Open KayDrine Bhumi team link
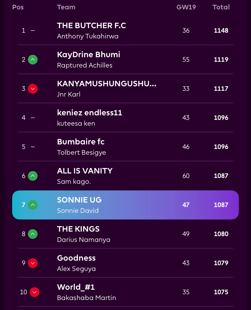 point(89,55)
